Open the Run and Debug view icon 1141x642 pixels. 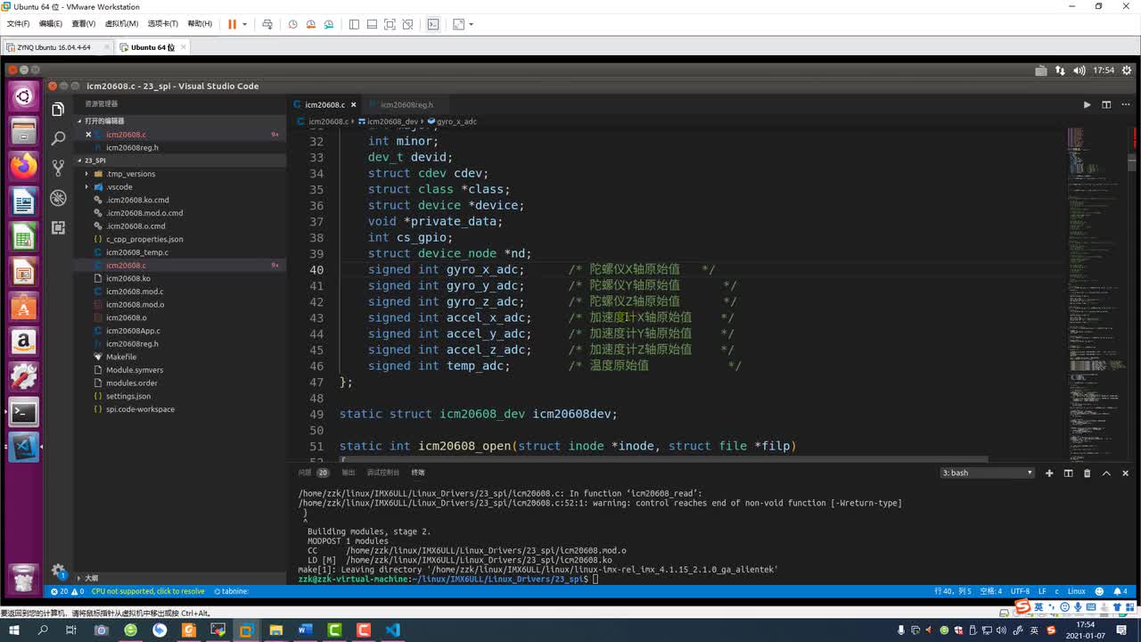(x=58, y=198)
